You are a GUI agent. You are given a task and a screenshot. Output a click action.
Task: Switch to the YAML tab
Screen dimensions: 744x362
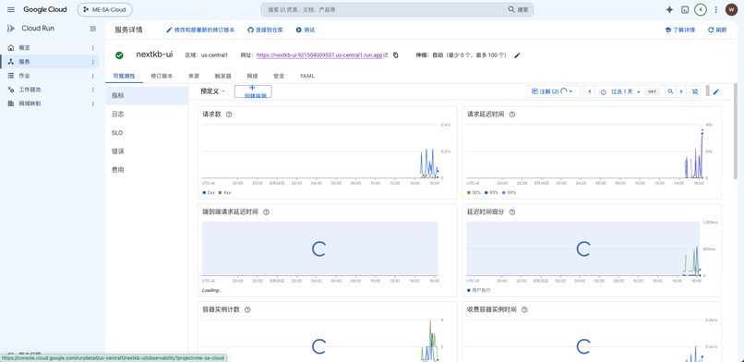tap(307, 76)
